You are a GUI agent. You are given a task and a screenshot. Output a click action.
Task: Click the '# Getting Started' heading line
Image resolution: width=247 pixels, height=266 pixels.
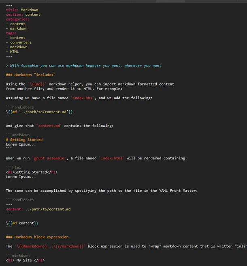(24, 140)
